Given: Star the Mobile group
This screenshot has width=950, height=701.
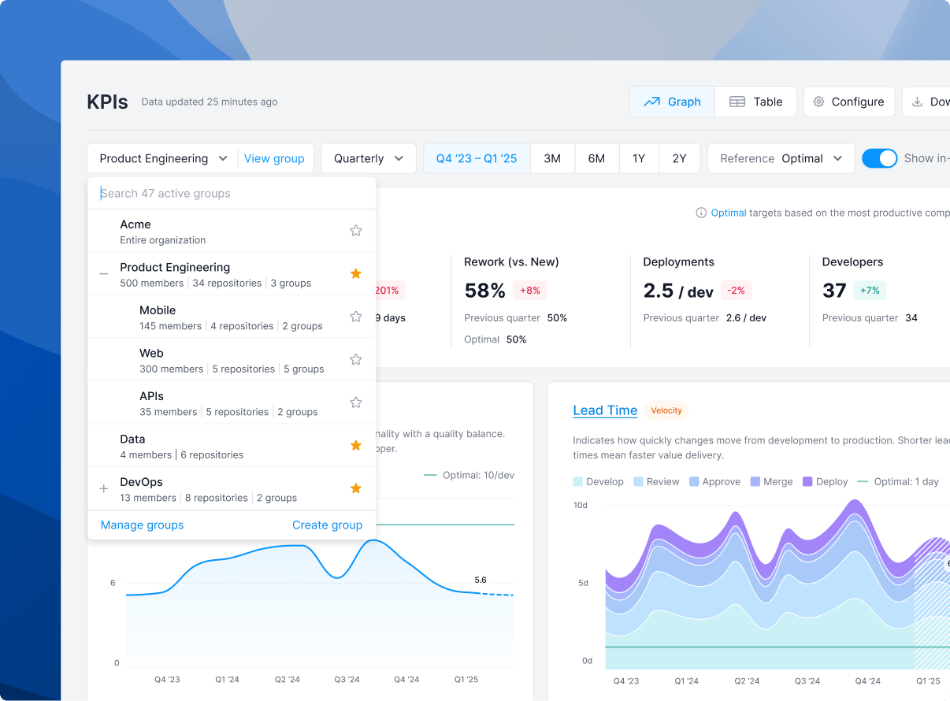Looking at the screenshot, I should tap(355, 317).
